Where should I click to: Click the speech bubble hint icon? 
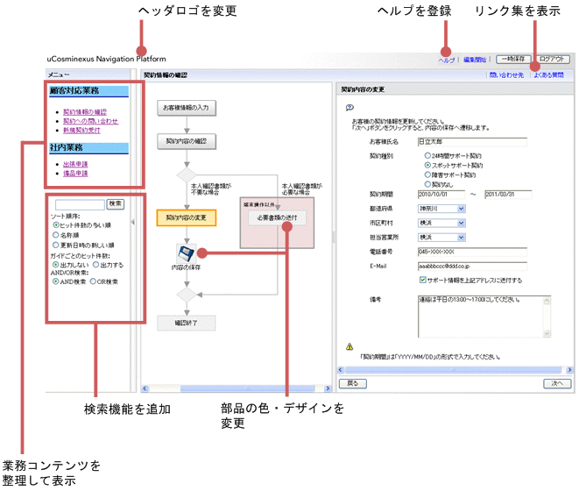point(350,108)
